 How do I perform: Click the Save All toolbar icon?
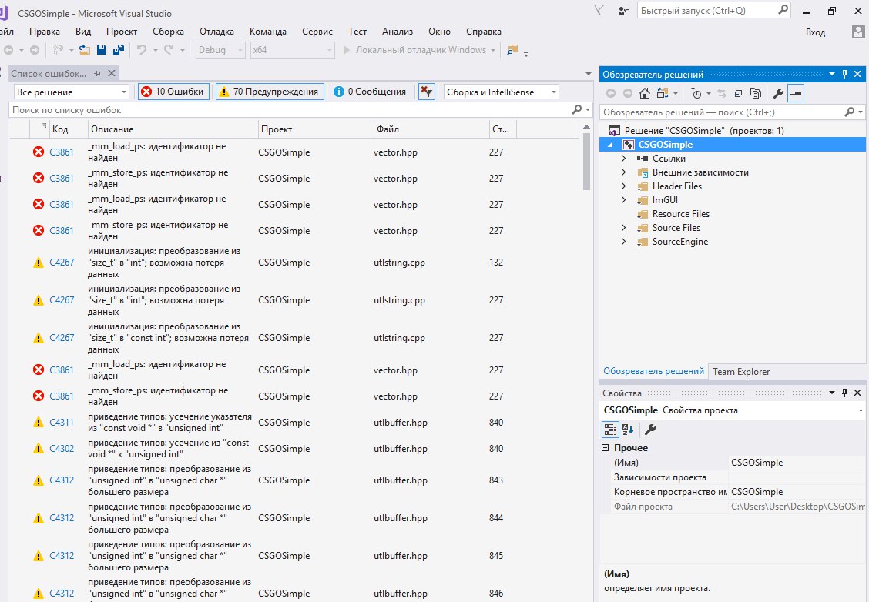click(x=119, y=50)
